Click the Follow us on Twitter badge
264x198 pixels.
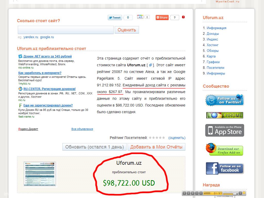(x=225, y=100)
